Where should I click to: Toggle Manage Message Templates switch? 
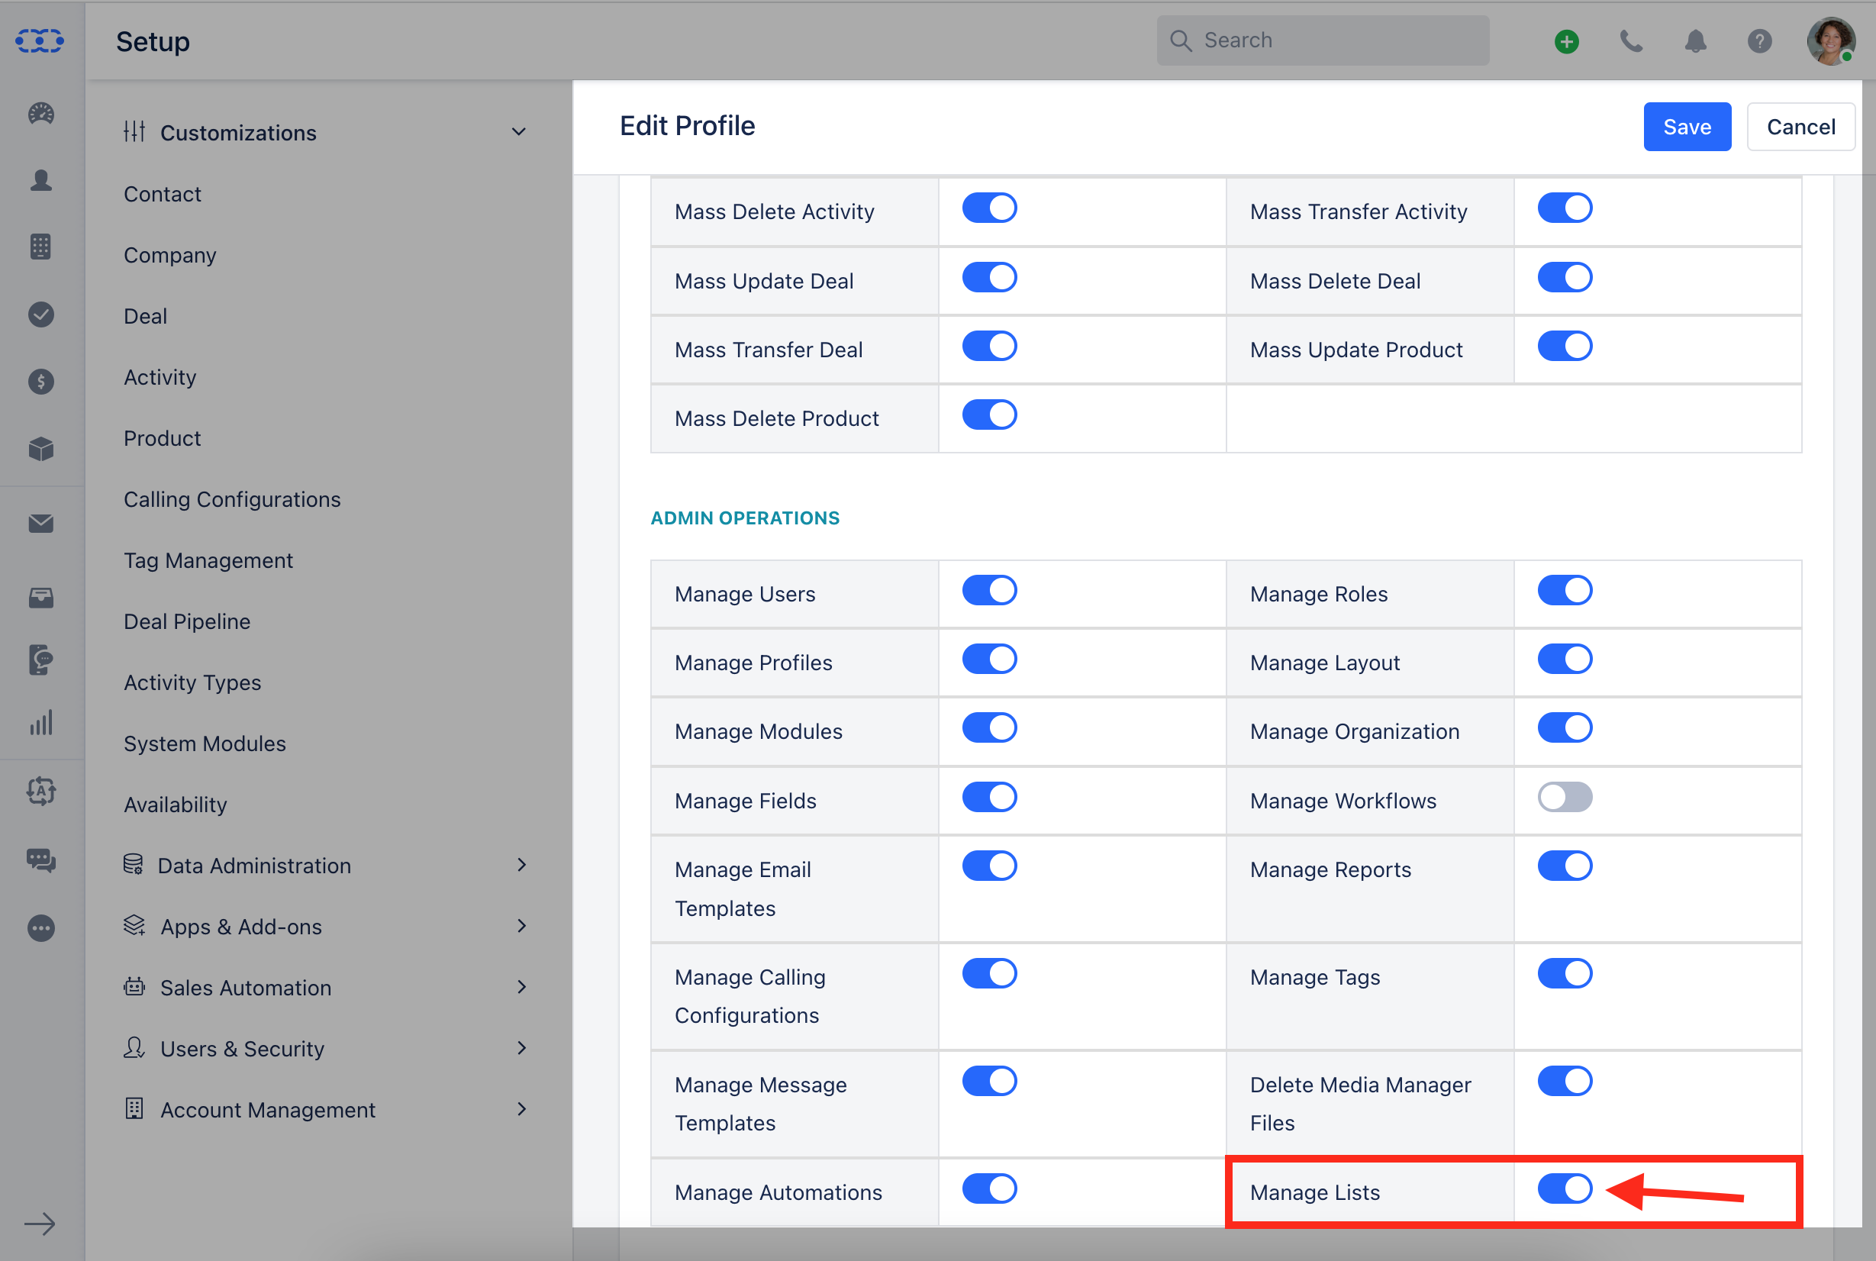click(989, 1082)
